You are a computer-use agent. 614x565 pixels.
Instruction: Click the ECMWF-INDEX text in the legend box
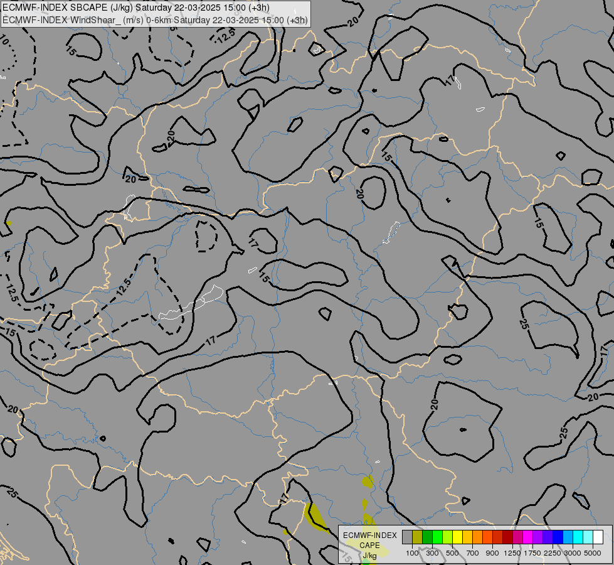click(x=369, y=535)
